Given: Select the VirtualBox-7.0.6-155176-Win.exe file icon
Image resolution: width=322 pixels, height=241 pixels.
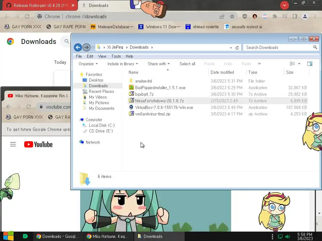Looking at the screenshot, I should coord(131,107).
